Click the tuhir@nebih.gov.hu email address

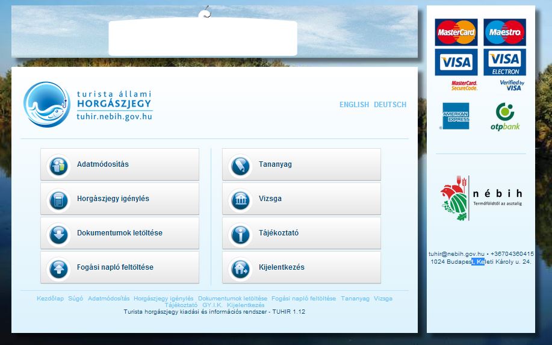click(456, 254)
